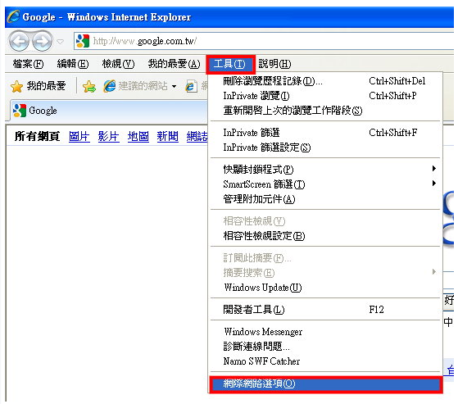The image size is (458, 404).
Task: Open the 新聞 news link
Action: pos(168,136)
